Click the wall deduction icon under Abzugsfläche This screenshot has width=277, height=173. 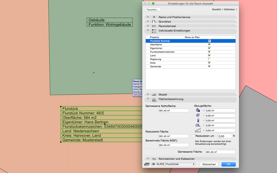[x=198, y=110]
